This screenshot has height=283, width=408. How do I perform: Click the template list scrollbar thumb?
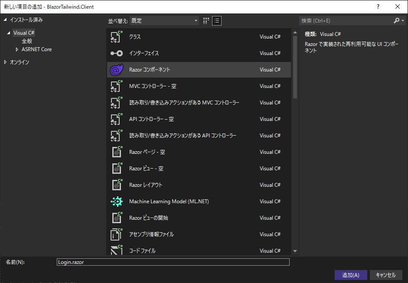pos(295,67)
